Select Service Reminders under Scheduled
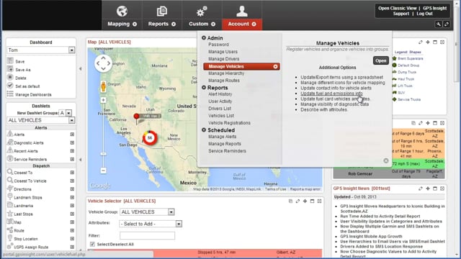Image resolution: width=461 pixels, height=259 pixels. click(x=228, y=151)
